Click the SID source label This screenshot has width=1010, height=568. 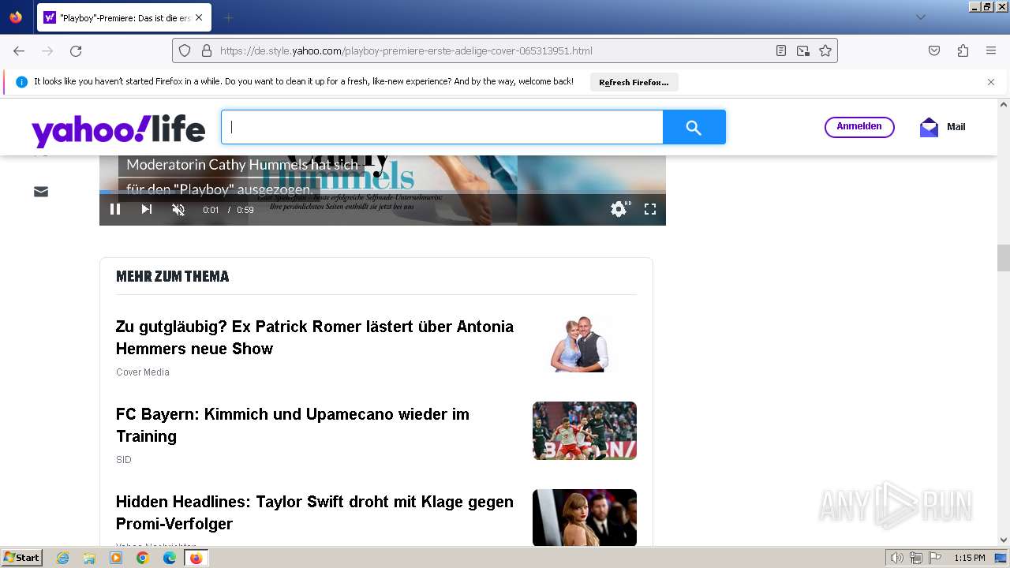tap(124, 460)
